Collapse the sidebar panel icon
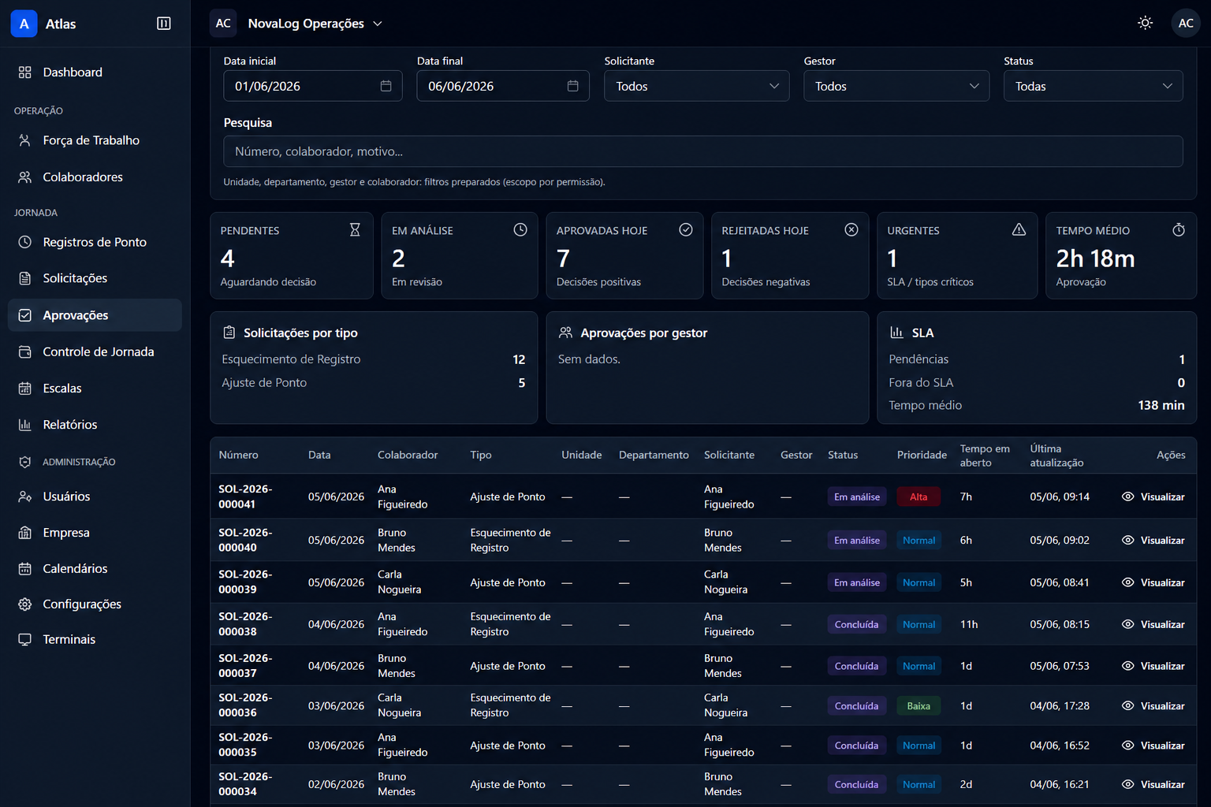This screenshot has height=807, width=1211. click(x=164, y=24)
